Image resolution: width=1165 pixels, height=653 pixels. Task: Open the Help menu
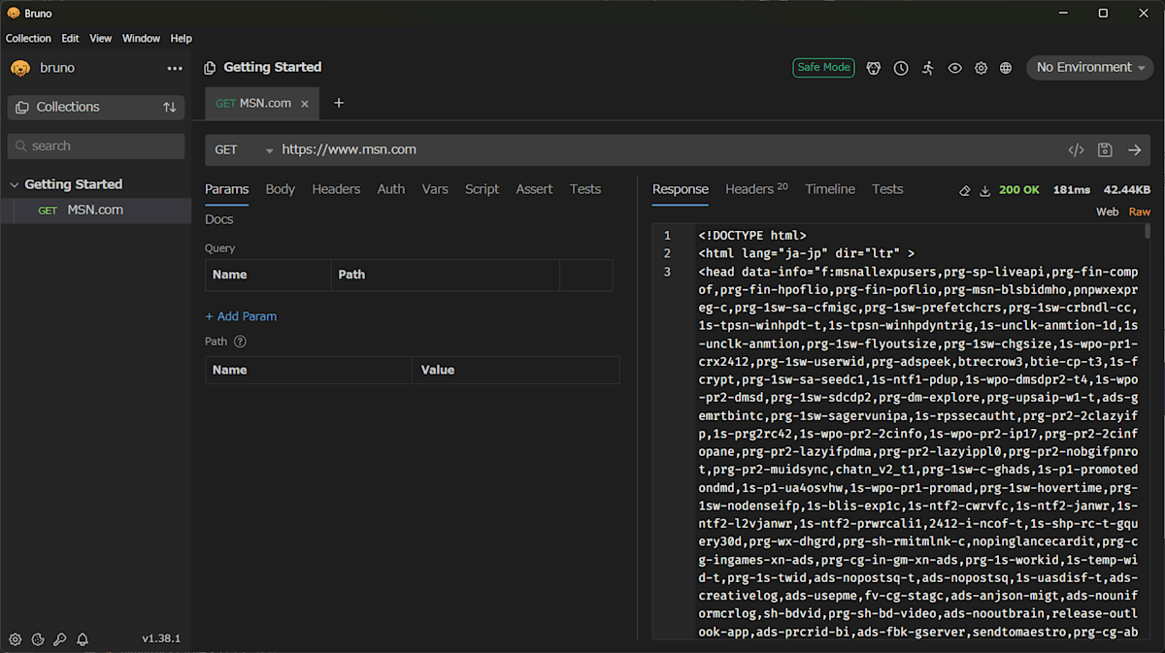(x=181, y=39)
